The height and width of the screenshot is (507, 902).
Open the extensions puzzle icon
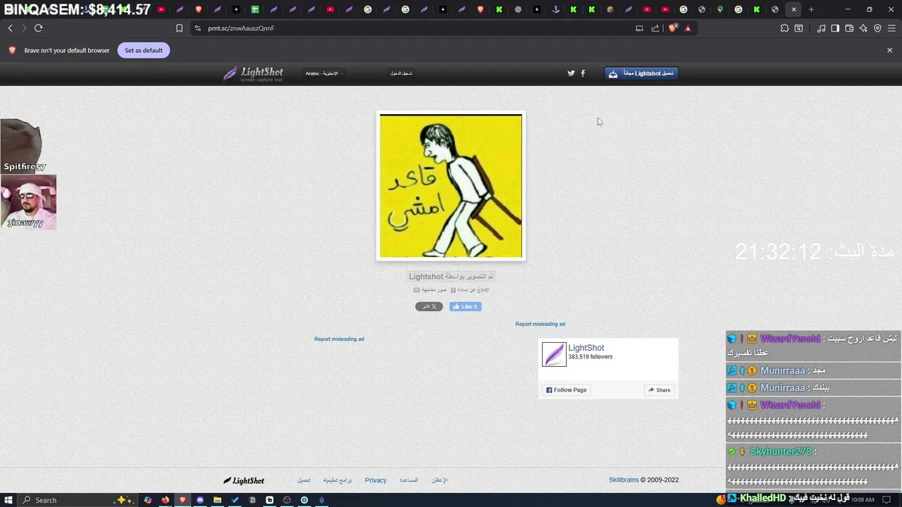point(784,28)
